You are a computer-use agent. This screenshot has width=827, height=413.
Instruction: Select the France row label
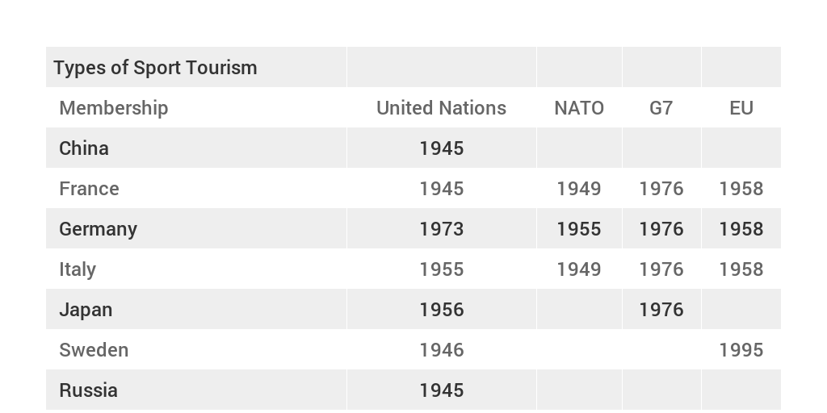[89, 189]
